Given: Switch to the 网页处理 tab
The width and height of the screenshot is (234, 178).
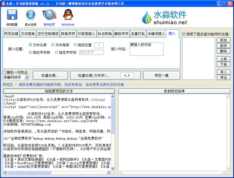Looking at the screenshot, I should pos(11,34).
